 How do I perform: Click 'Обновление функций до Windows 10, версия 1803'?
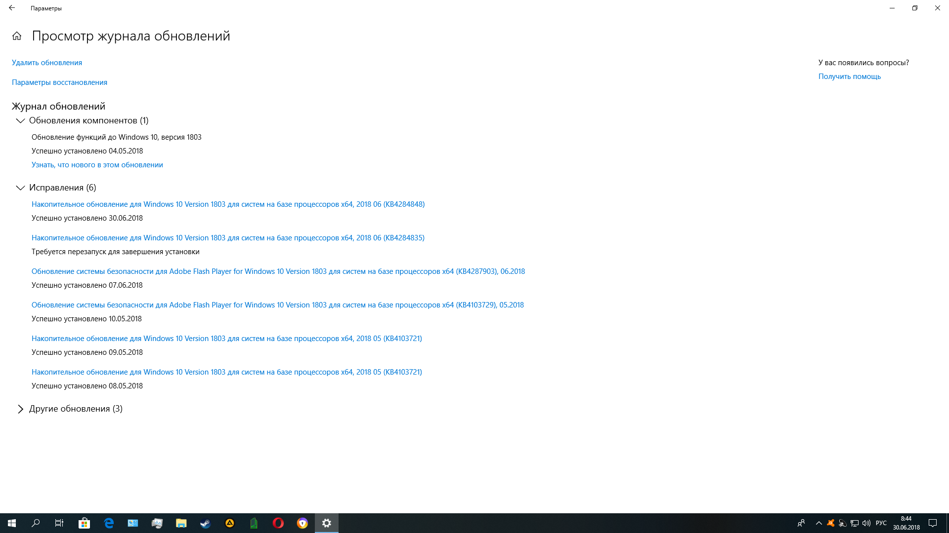tap(117, 137)
